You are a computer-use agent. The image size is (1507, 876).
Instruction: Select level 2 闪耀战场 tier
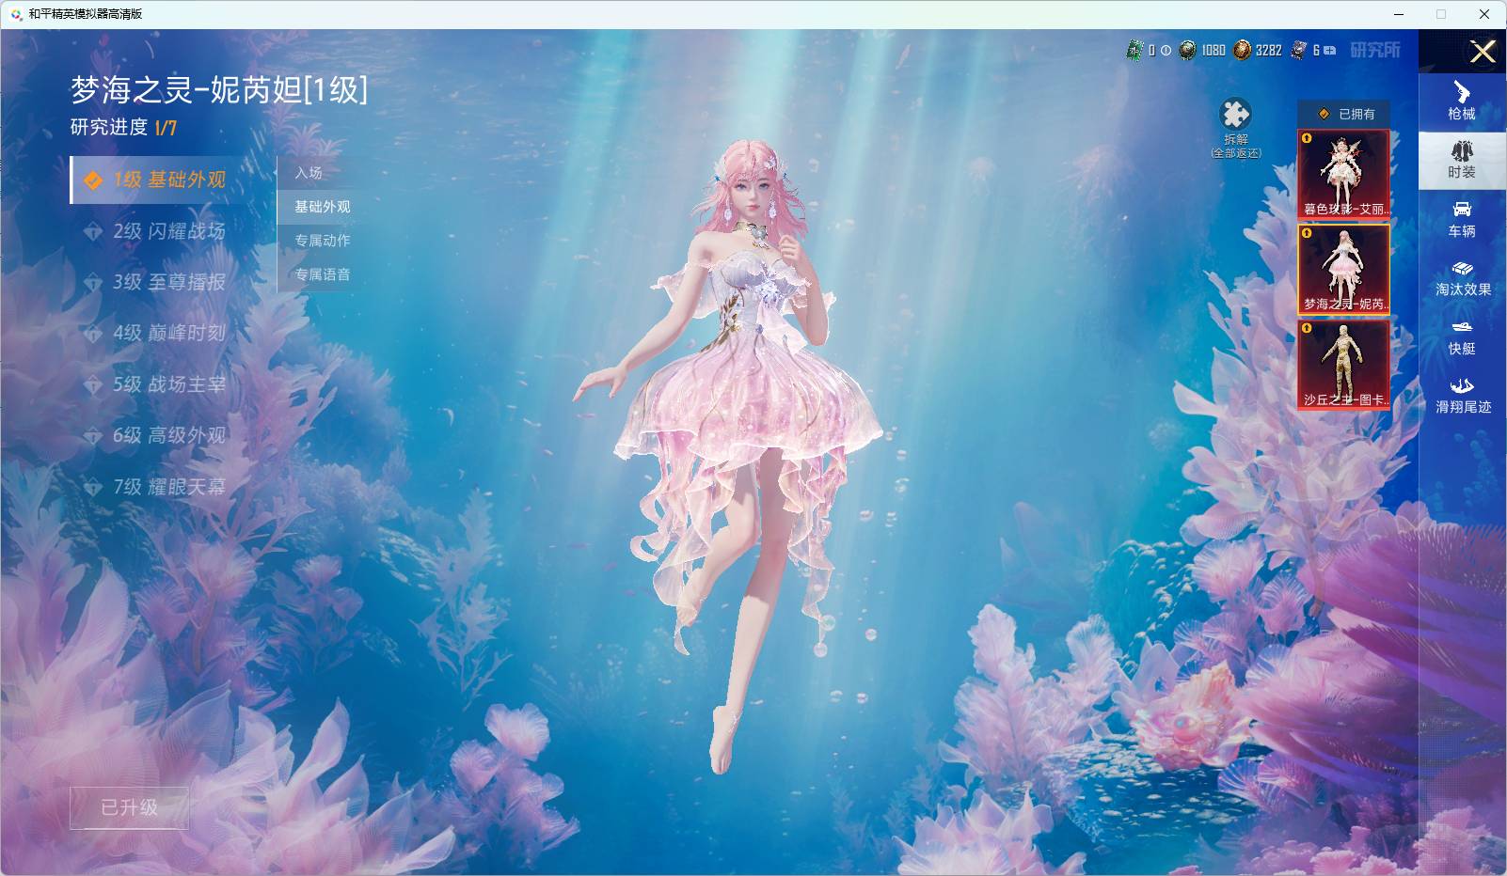click(x=169, y=231)
